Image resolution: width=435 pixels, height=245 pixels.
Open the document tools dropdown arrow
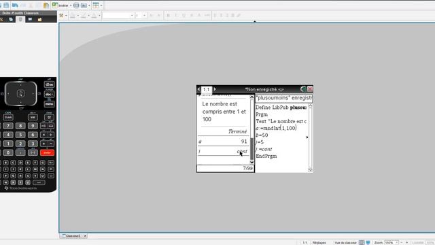tap(66, 16)
